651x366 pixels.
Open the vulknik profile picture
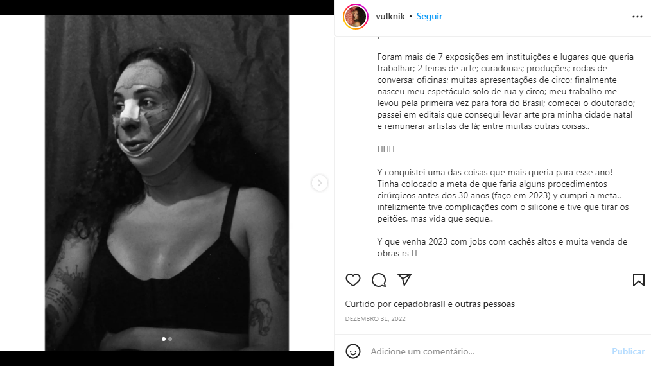click(x=356, y=17)
